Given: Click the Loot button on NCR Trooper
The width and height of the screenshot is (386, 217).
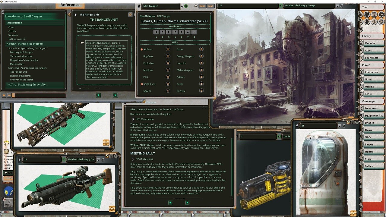Looking at the screenshot, I should coord(210,6).
